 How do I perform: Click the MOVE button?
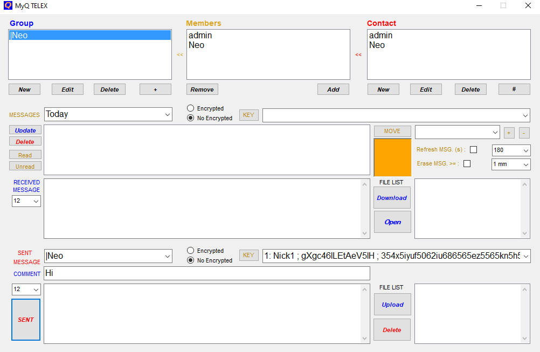pyautogui.click(x=392, y=131)
